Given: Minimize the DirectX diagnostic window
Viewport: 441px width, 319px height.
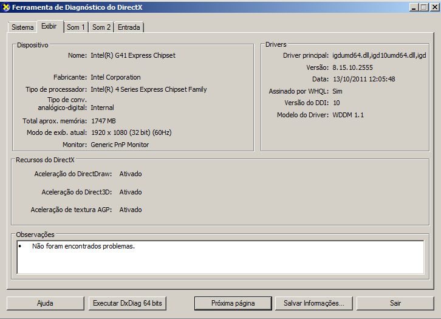Looking at the screenshot, I should 414,7.
